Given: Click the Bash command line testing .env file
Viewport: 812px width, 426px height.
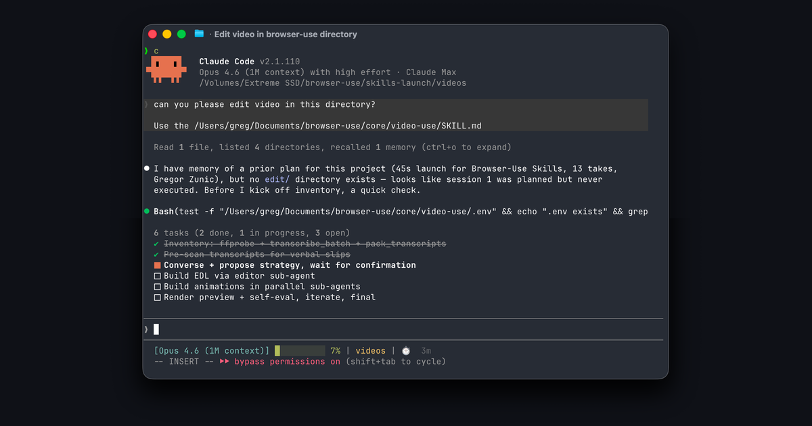Looking at the screenshot, I should point(401,212).
